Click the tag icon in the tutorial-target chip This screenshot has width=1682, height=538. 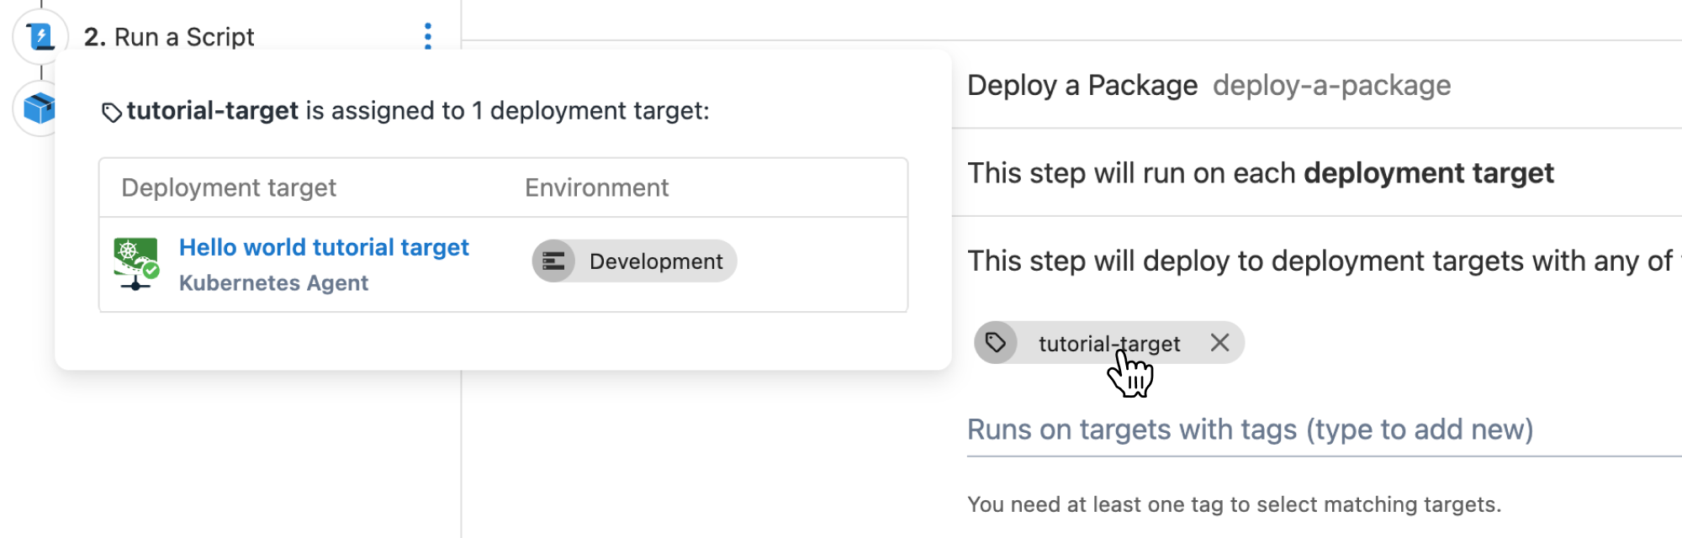tap(996, 343)
